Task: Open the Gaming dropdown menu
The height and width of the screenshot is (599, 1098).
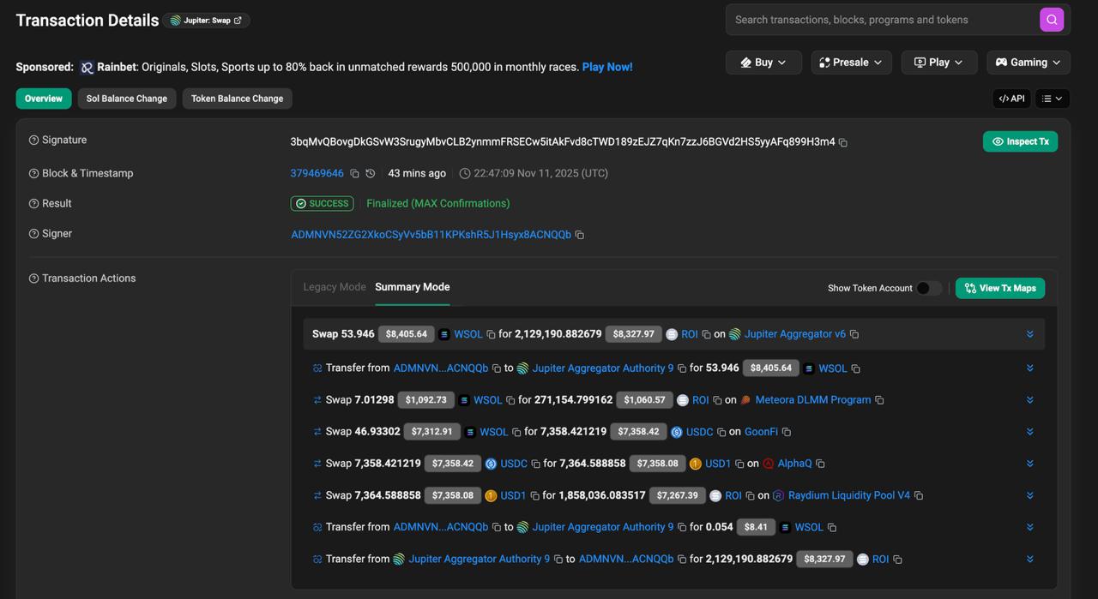Action: (x=1029, y=63)
